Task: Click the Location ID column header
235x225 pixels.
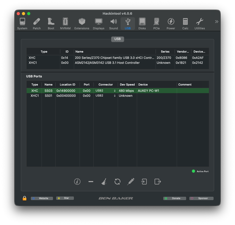Action: [x=67, y=85]
